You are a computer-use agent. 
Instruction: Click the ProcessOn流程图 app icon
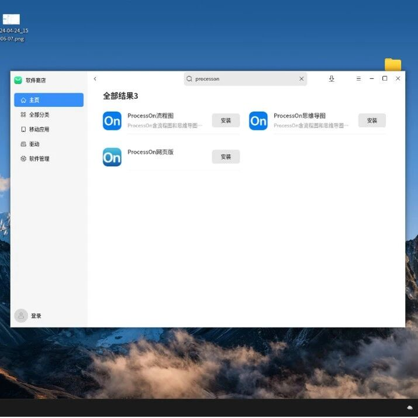click(112, 121)
